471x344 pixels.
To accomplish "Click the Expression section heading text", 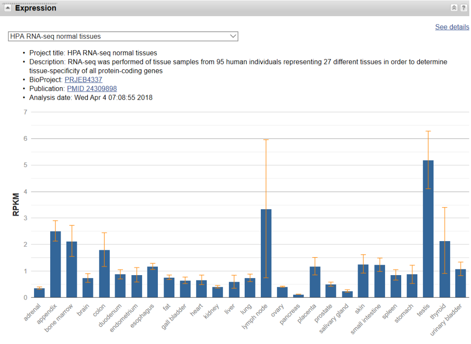I will pos(36,8).
